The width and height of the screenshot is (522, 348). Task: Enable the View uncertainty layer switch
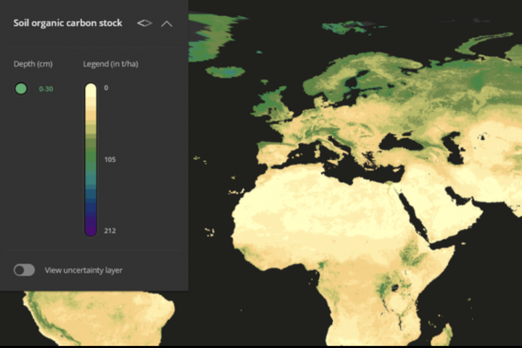[x=24, y=270]
